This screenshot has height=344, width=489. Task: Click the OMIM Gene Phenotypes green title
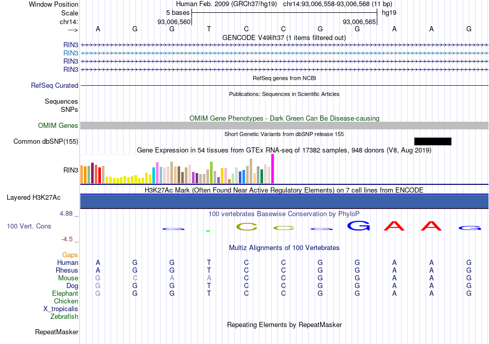coord(284,119)
